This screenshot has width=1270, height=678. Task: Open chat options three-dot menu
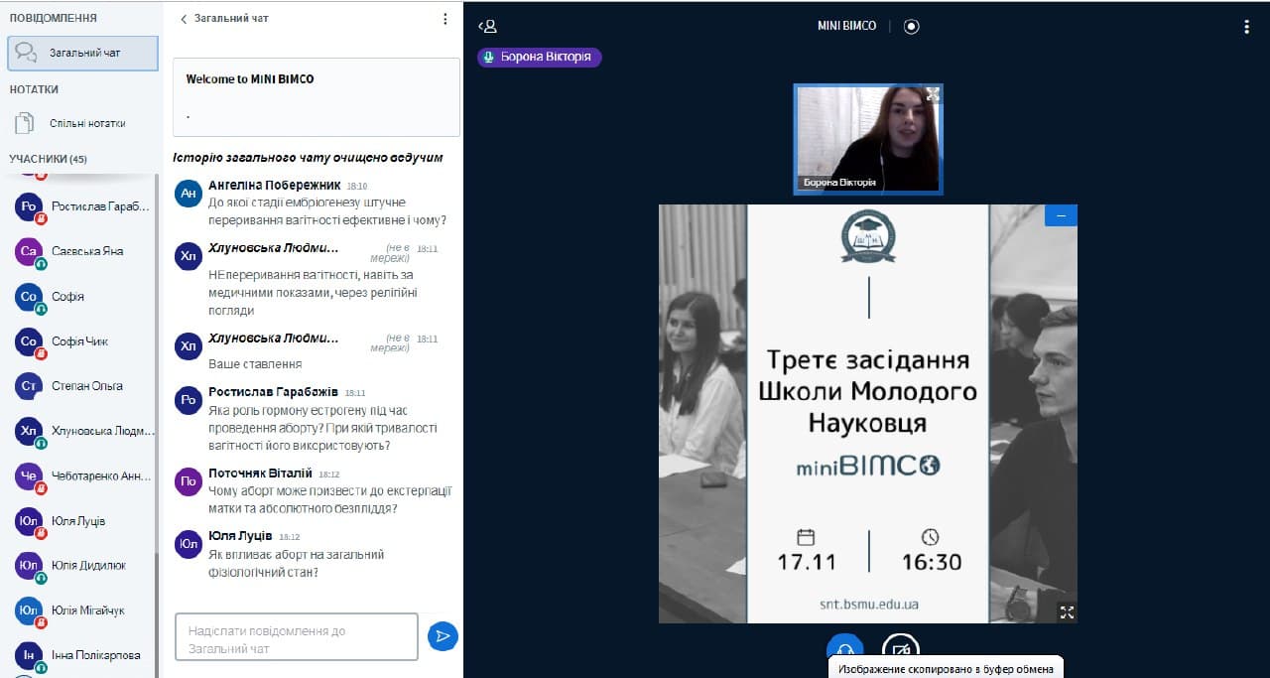click(444, 18)
